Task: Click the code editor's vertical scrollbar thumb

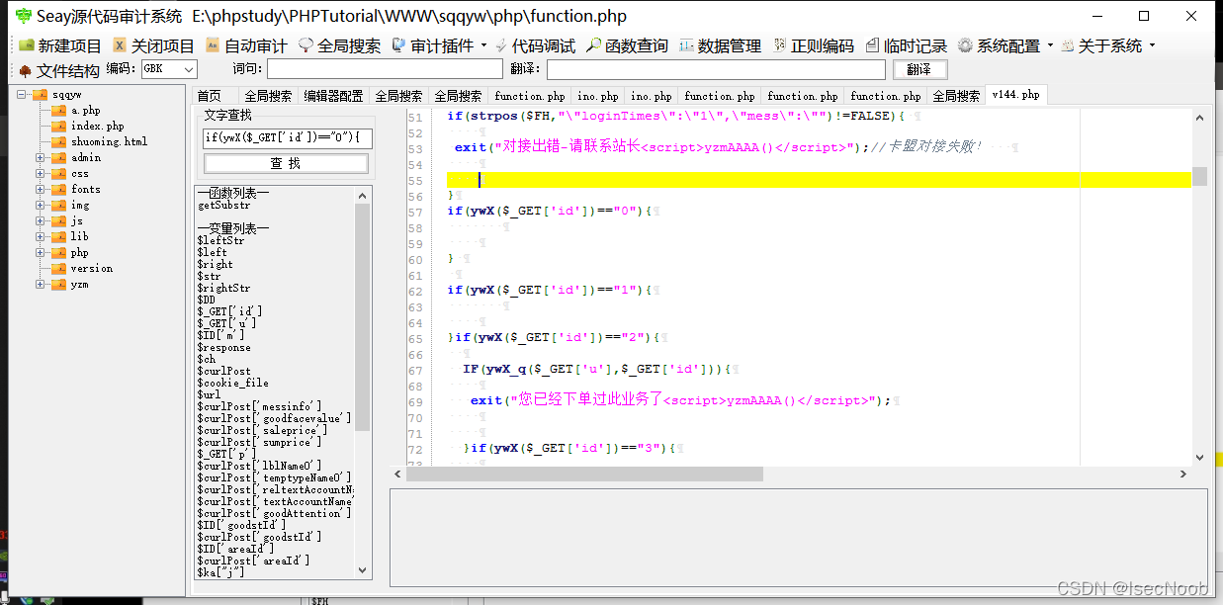Action: 1199,176
